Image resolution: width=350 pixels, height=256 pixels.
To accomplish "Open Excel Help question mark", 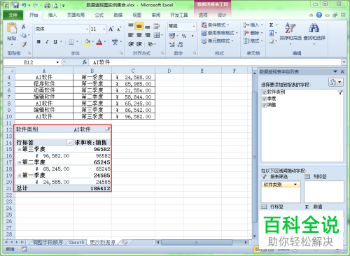I will coord(319,15).
